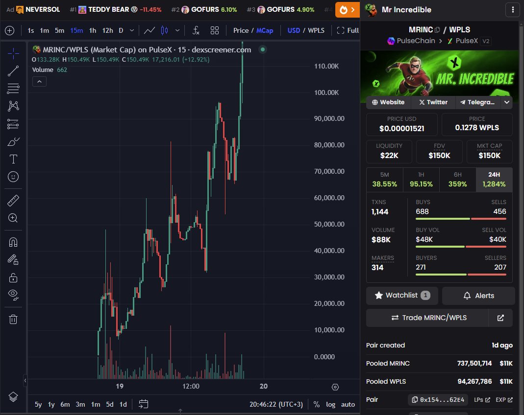Select the XABCD pattern tool
Screen dimensions: 524x415
pos(13,106)
